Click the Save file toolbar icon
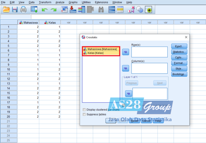The image size is (206, 143). [15, 10]
